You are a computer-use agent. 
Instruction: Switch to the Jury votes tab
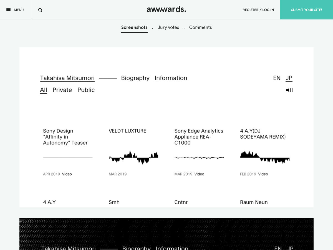point(168,27)
